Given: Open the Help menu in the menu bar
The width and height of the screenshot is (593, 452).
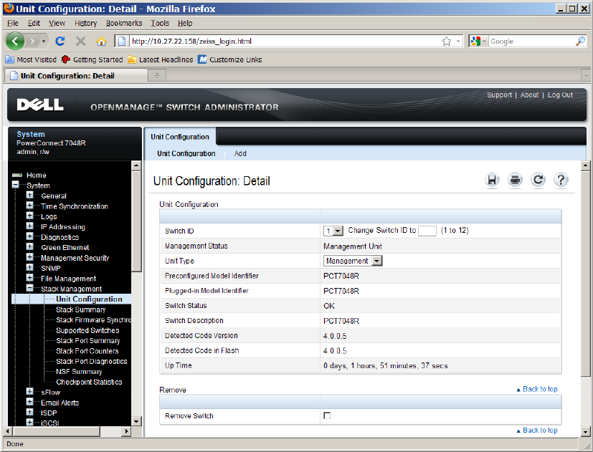Looking at the screenshot, I should [185, 23].
